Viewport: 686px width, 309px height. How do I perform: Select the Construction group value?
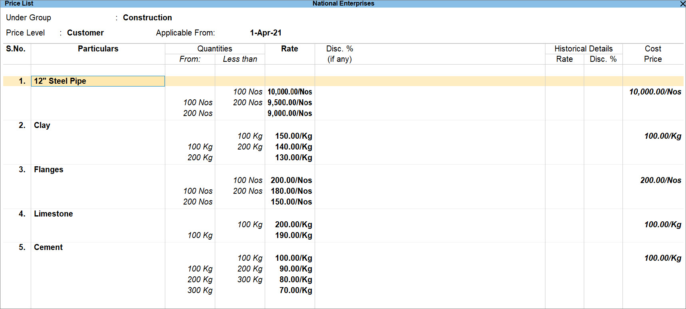click(x=147, y=18)
